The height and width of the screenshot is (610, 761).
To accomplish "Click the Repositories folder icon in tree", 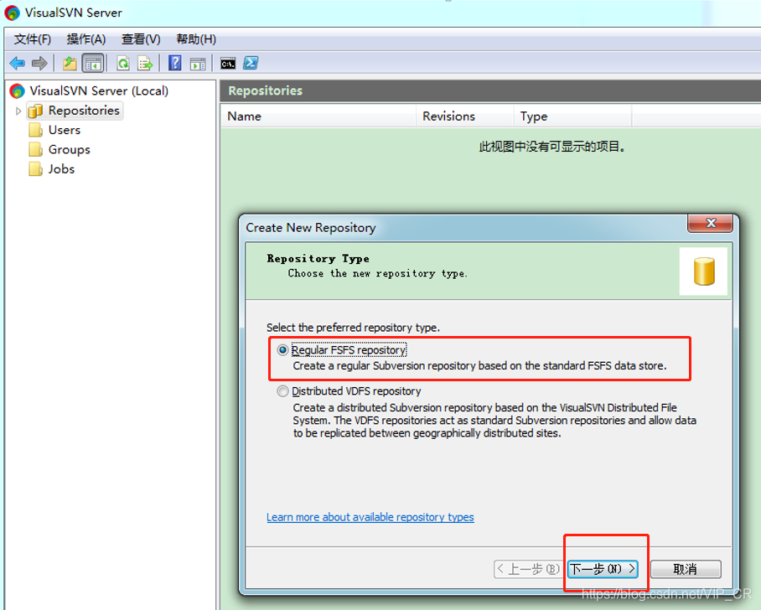I will click(x=35, y=111).
